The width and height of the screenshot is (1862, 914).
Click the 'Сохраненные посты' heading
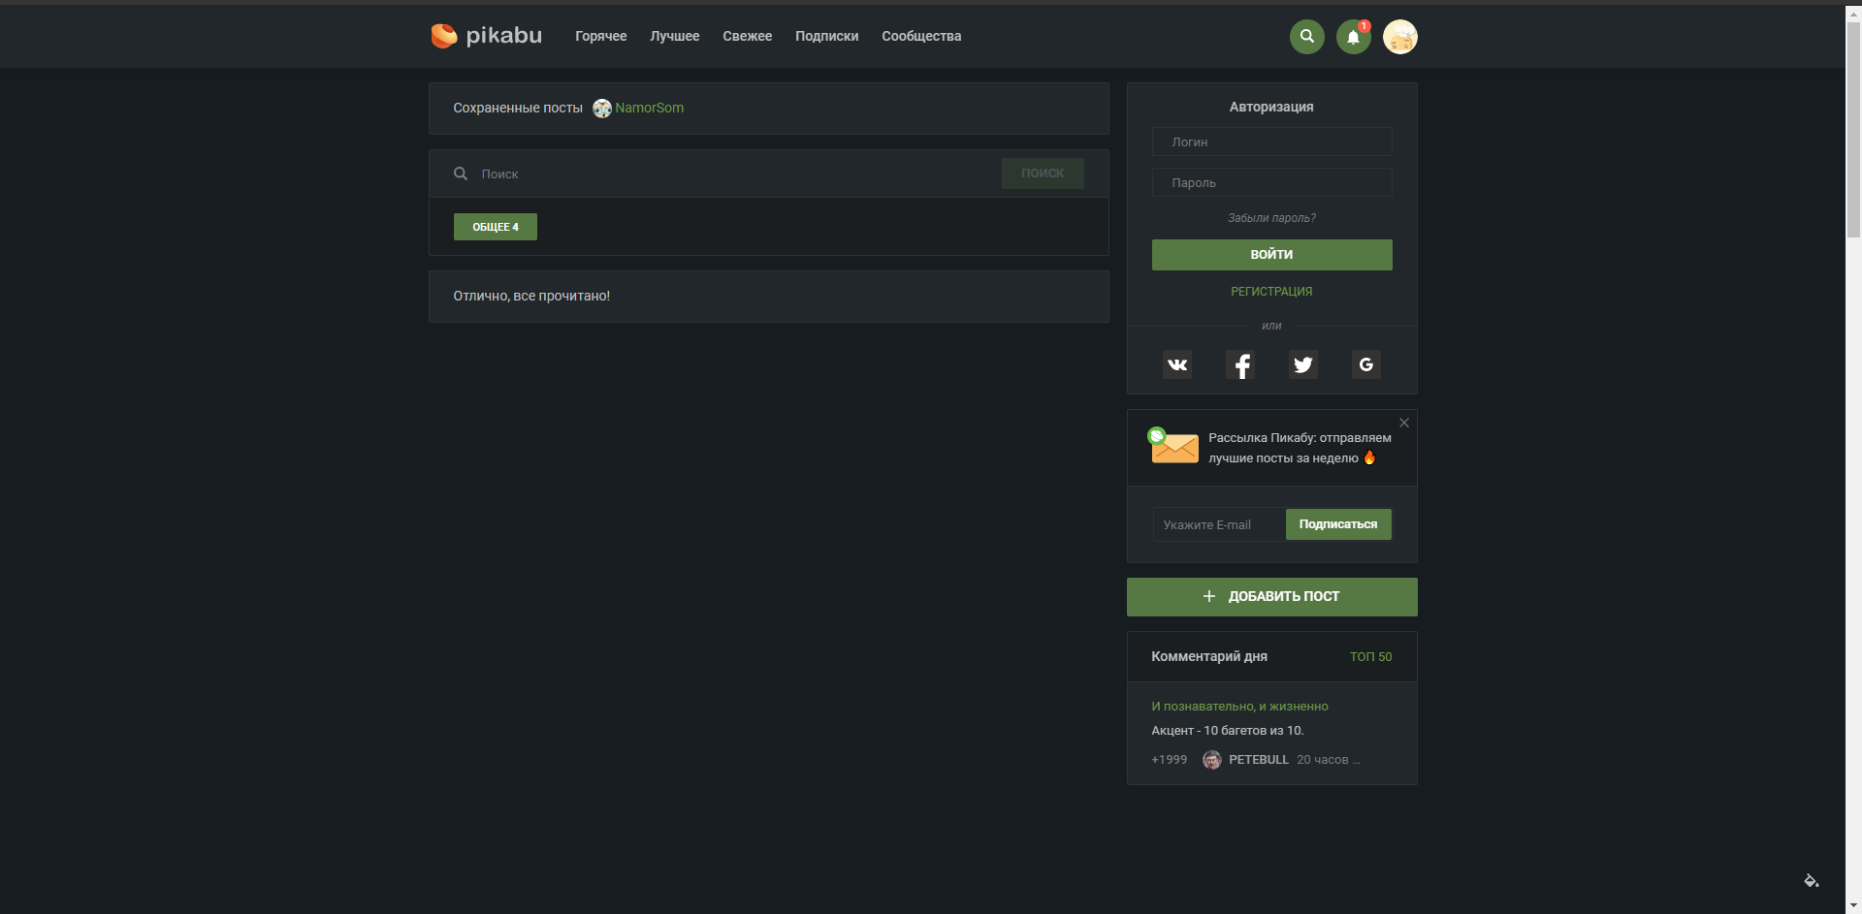[x=518, y=108]
